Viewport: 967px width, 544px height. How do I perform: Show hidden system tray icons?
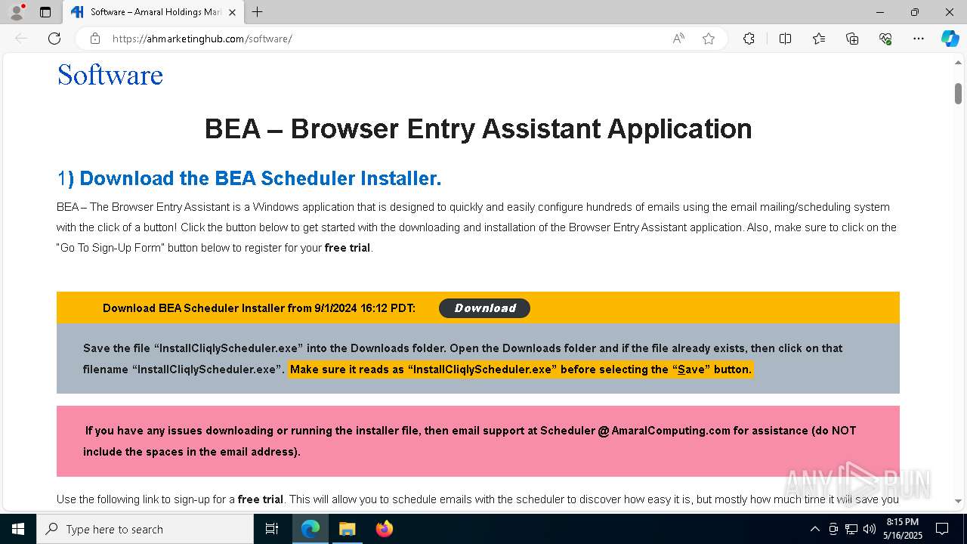[x=814, y=529]
